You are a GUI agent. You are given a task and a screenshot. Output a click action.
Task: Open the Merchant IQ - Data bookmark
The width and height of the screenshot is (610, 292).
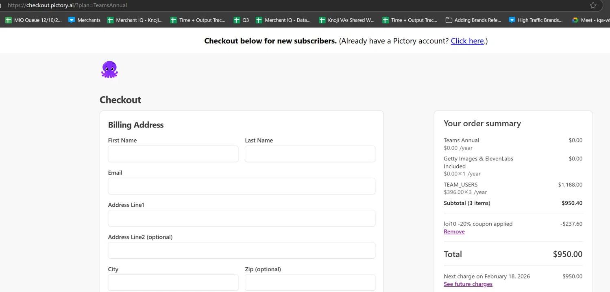[283, 20]
